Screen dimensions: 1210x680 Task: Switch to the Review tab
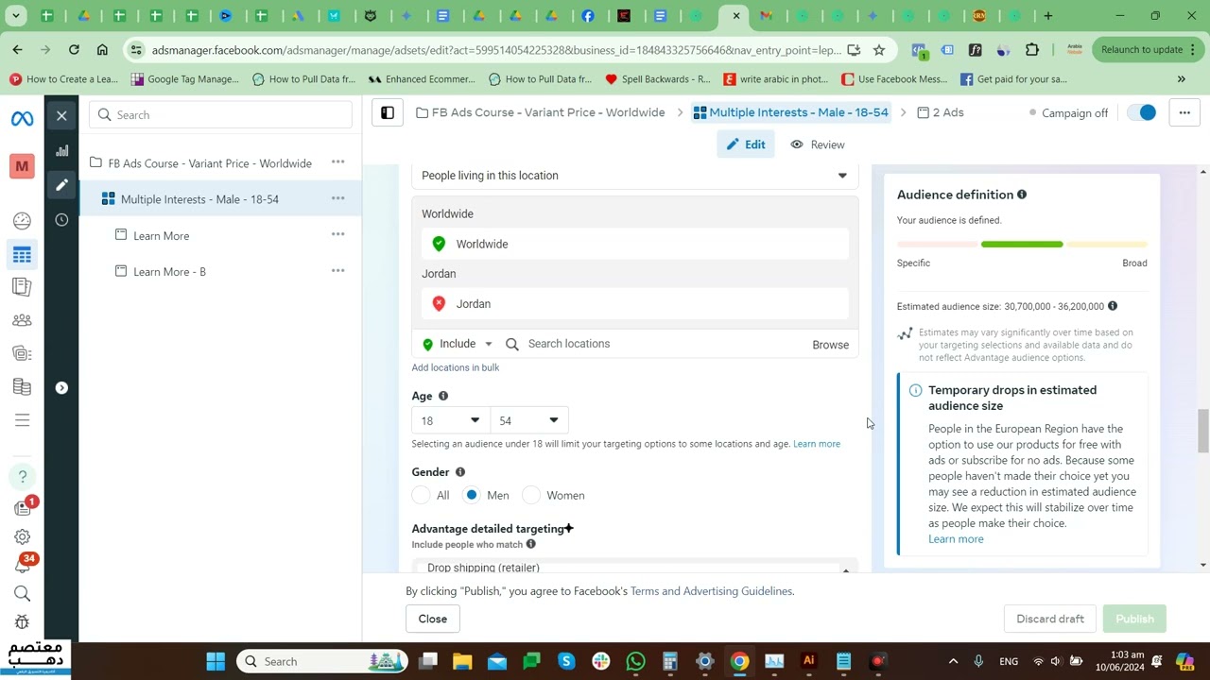pos(818,144)
